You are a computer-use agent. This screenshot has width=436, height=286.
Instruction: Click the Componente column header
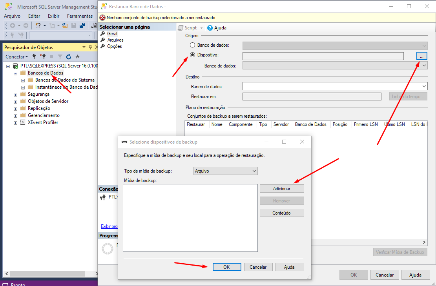(x=241, y=124)
